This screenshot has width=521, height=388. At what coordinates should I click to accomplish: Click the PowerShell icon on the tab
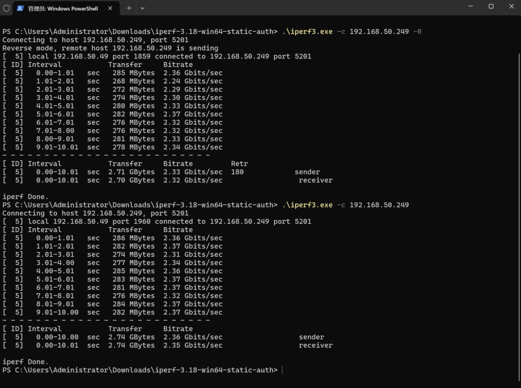click(20, 8)
